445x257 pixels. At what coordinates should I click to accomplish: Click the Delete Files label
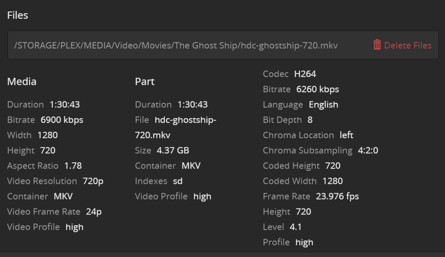(x=408, y=45)
